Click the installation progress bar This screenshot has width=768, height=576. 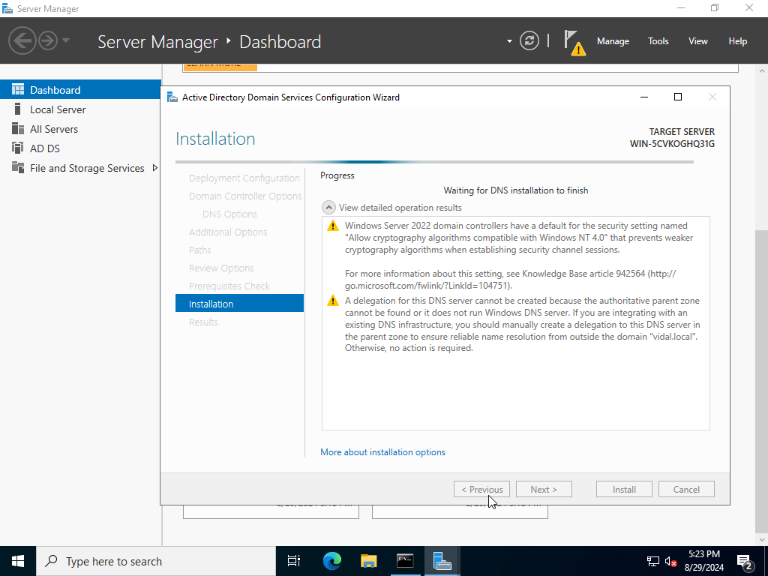click(x=434, y=162)
